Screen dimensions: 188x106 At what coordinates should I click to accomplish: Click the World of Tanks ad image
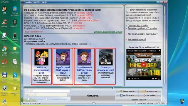(x=106, y=57)
